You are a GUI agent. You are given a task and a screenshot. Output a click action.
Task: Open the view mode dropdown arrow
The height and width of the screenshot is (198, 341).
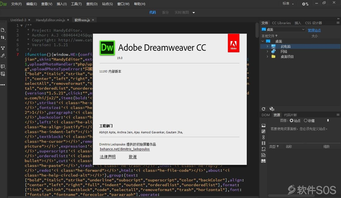click(194, 13)
